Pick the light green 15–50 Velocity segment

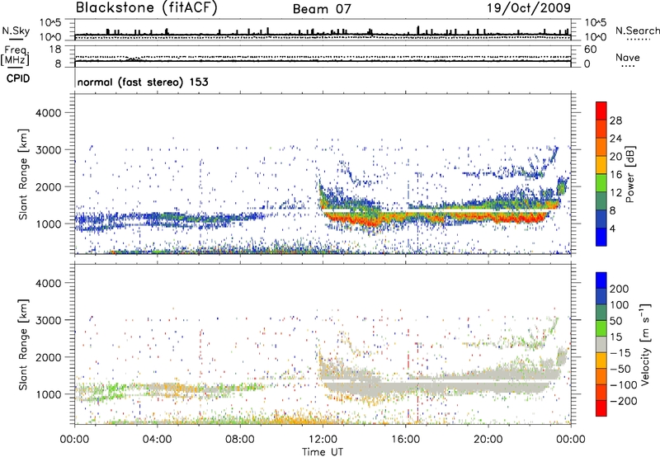(601, 328)
